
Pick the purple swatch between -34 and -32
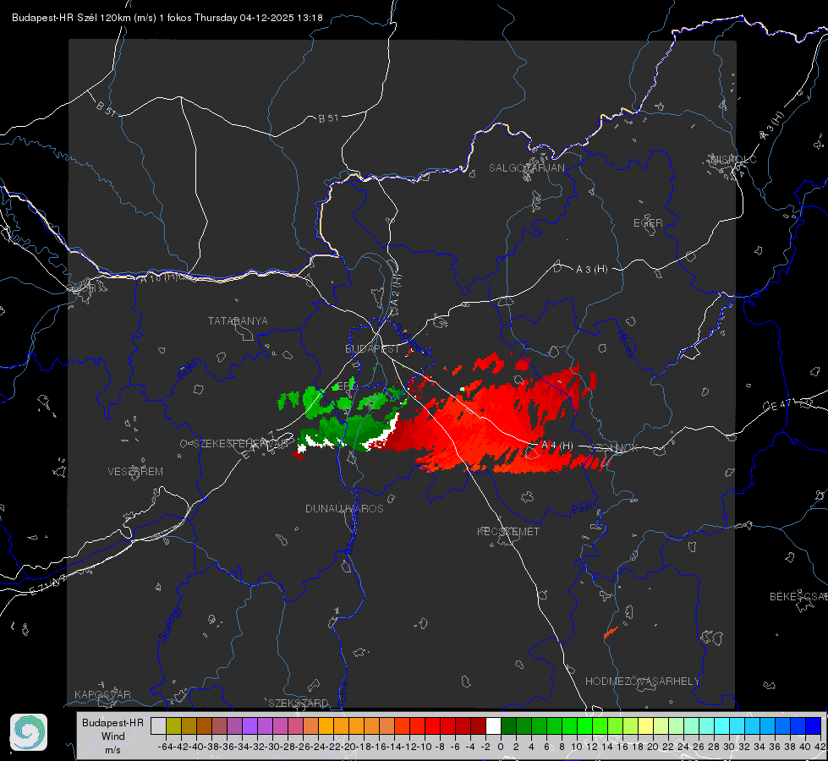[x=249, y=725]
